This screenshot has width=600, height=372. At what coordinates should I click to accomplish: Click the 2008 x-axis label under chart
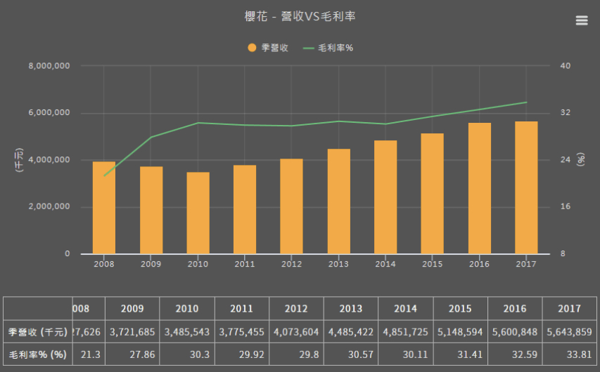104,264
